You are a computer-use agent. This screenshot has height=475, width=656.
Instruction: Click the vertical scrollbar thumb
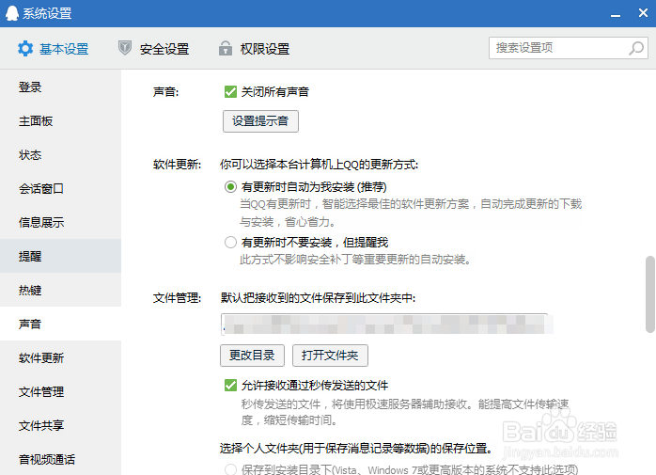(x=650, y=294)
